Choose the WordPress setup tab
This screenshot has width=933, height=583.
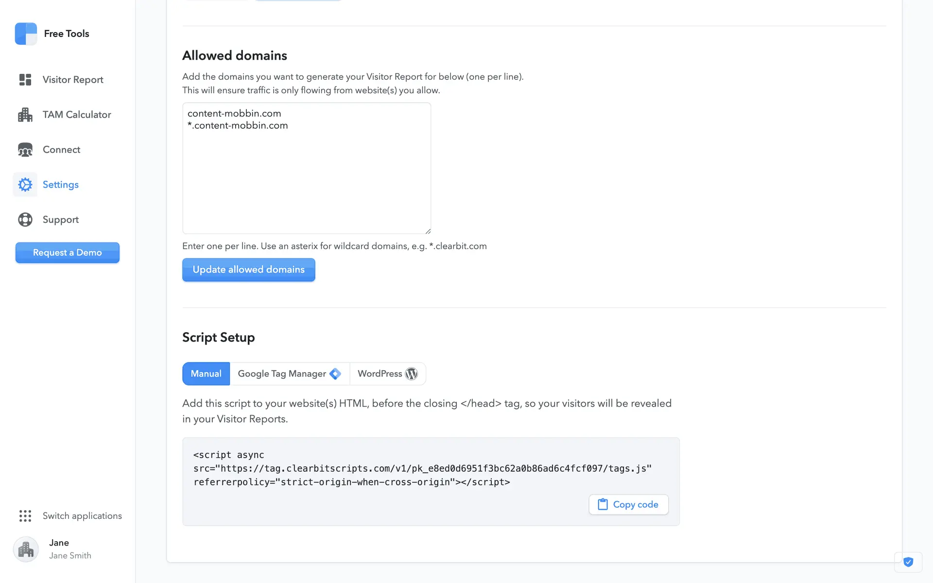387,374
